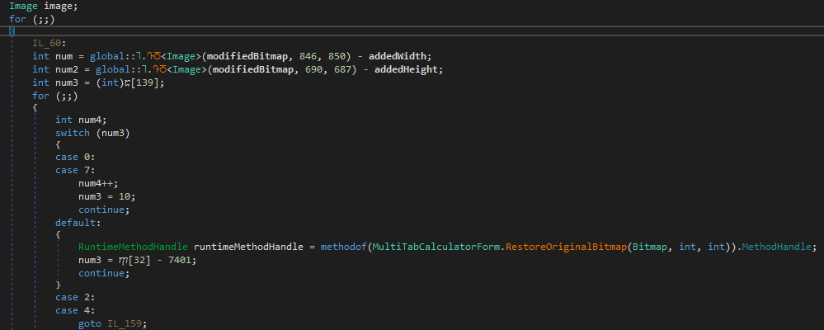Click the 'methodof' keyword
This screenshot has height=330, width=824.
[x=344, y=247]
